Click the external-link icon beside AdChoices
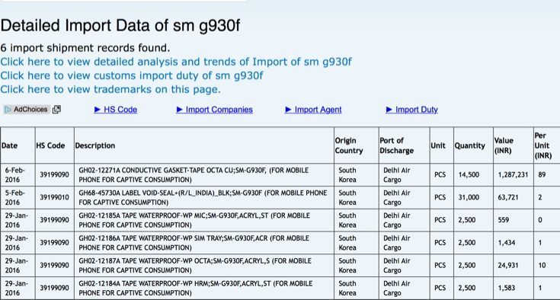 pyautogui.click(x=56, y=110)
